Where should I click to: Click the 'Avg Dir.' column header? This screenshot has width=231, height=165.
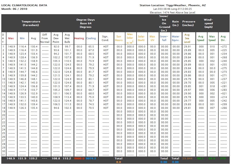pyautogui.click(x=223, y=38)
